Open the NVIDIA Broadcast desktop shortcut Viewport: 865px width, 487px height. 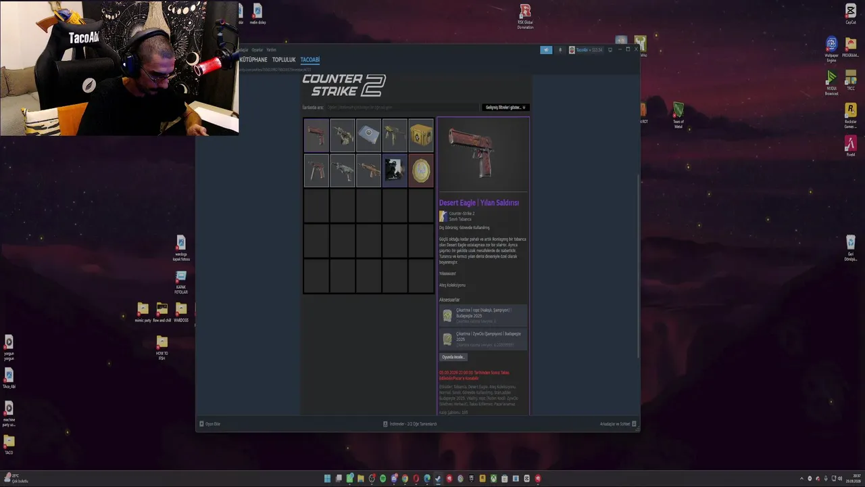coord(831,83)
